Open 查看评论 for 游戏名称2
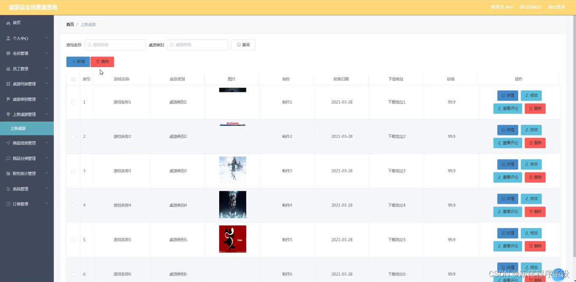 [507, 143]
